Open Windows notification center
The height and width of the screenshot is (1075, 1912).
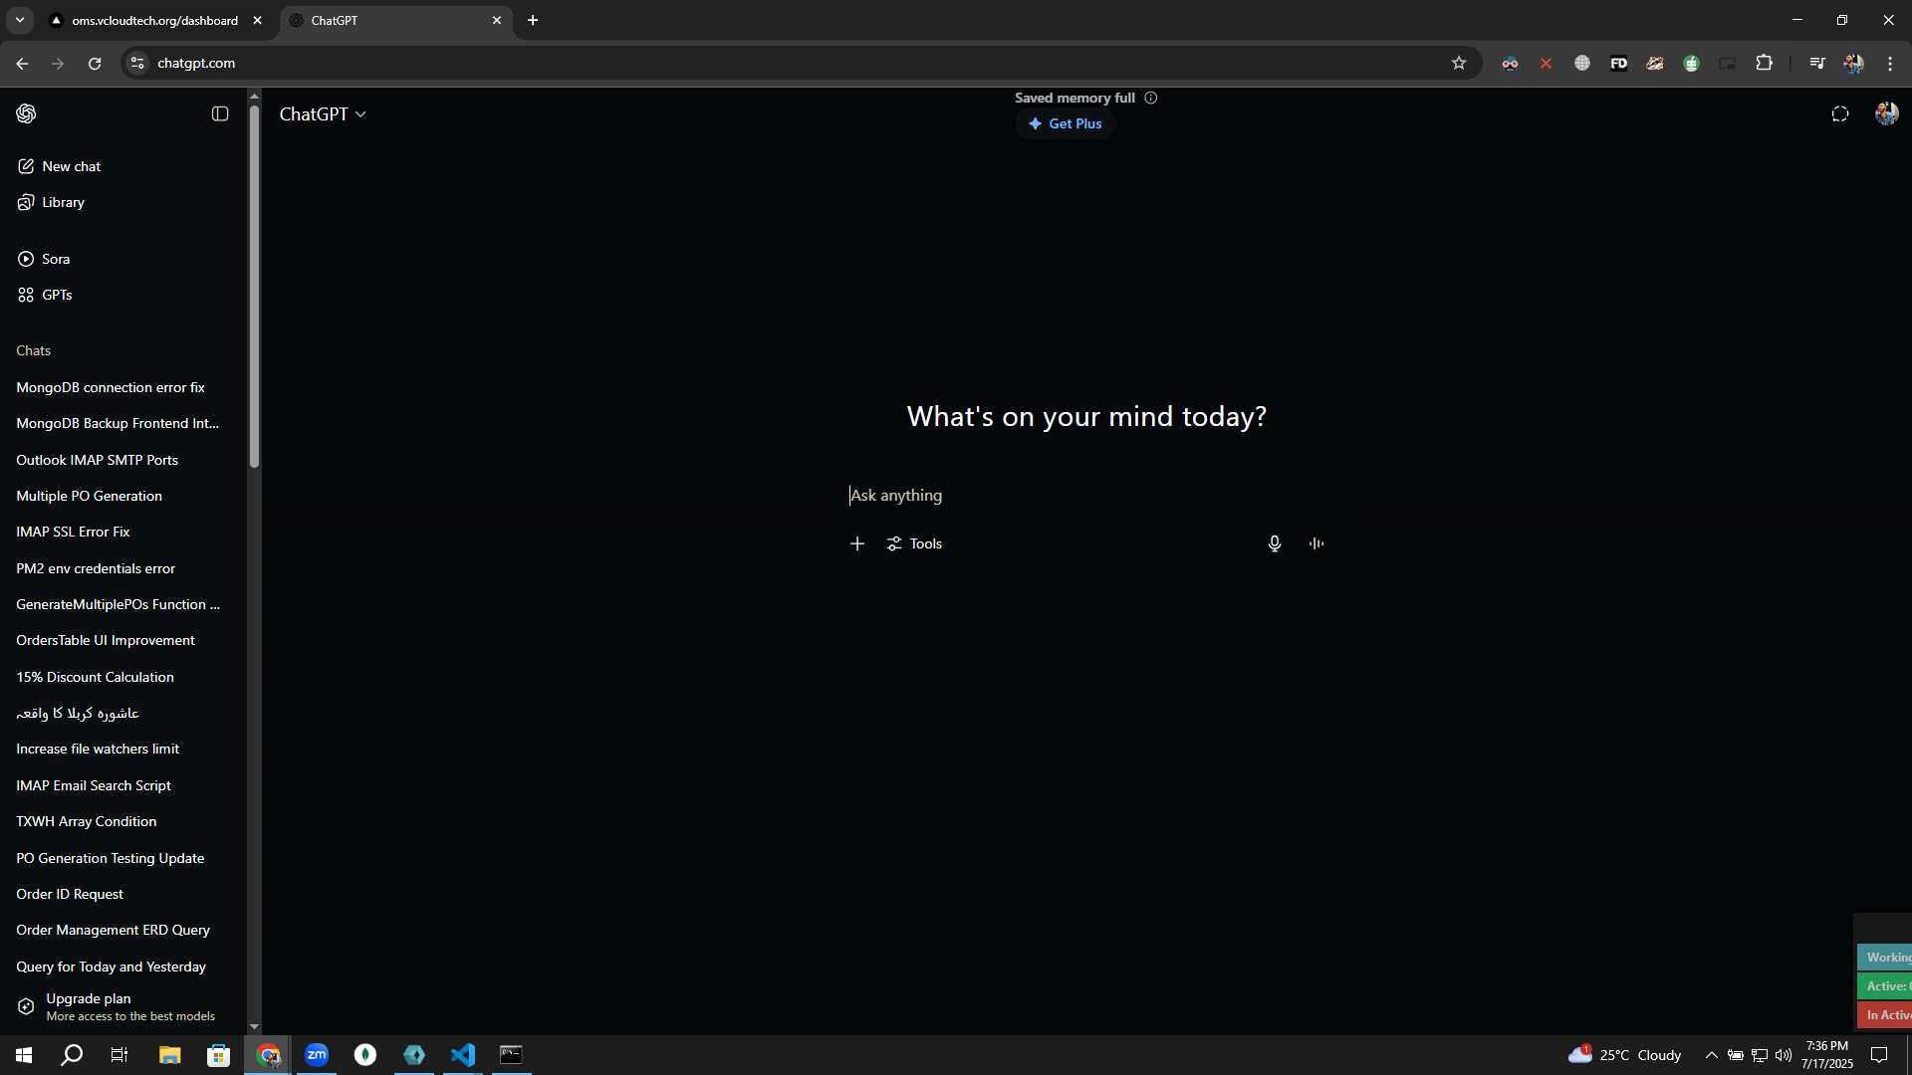tap(1879, 1055)
